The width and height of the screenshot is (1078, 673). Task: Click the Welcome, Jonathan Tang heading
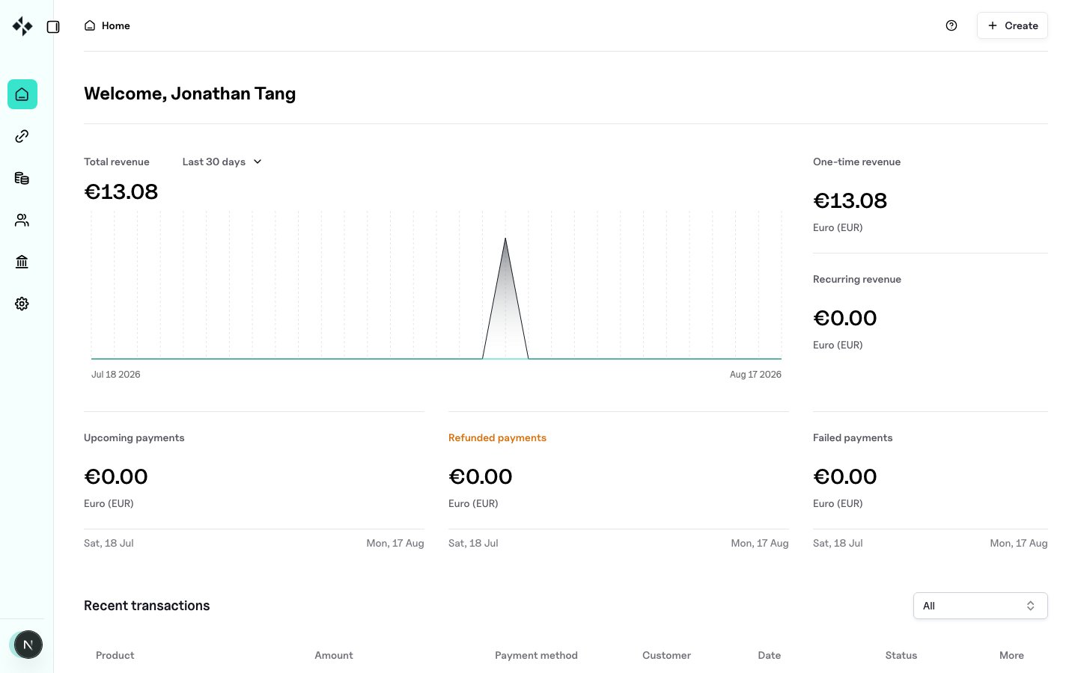[x=190, y=93]
